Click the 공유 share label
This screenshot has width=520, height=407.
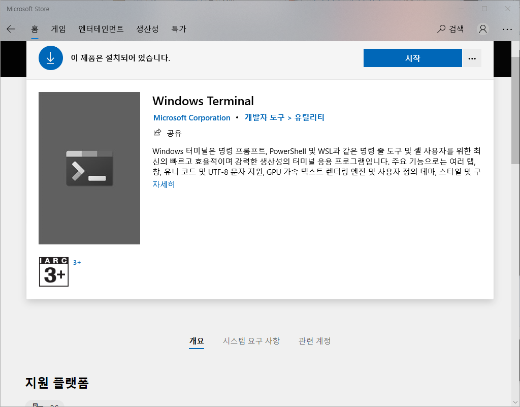(x=174, y=133)
